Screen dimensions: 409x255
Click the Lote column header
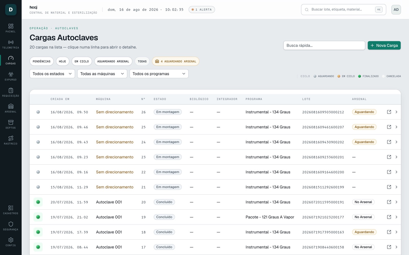point(306,99)
